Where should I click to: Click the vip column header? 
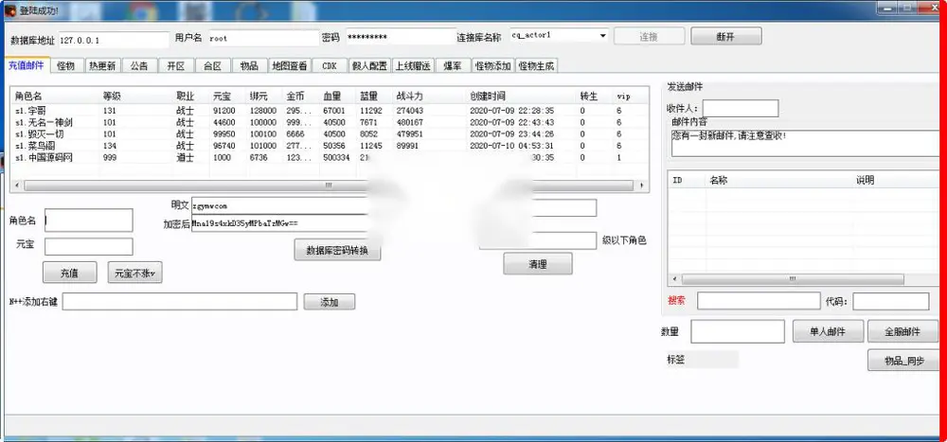tap(631, 96)
